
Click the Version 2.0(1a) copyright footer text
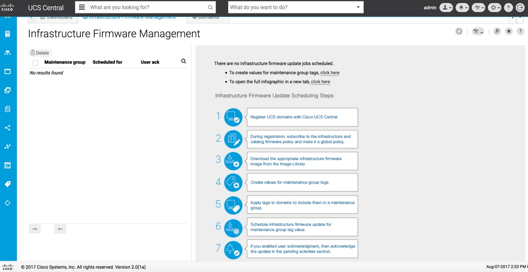[84, 267]
